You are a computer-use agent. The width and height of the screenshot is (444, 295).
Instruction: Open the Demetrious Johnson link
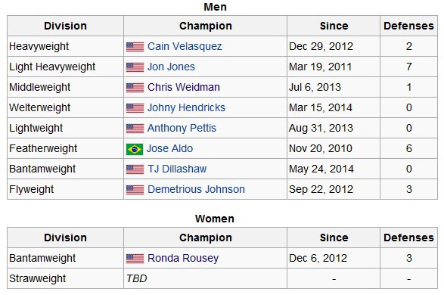(196, 189)
